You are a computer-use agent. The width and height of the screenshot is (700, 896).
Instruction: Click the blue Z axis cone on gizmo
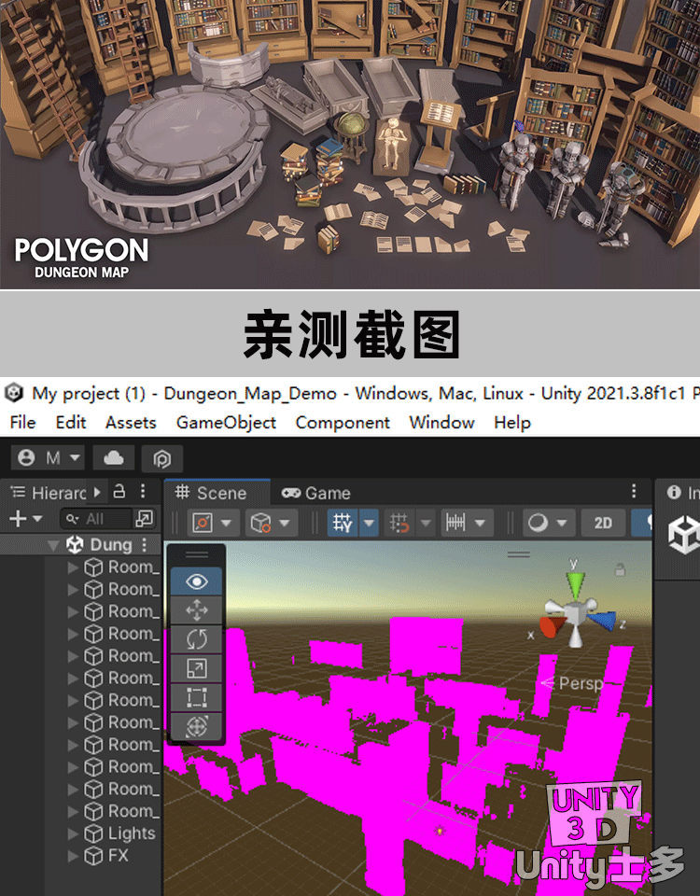click(x=602, y=621)
